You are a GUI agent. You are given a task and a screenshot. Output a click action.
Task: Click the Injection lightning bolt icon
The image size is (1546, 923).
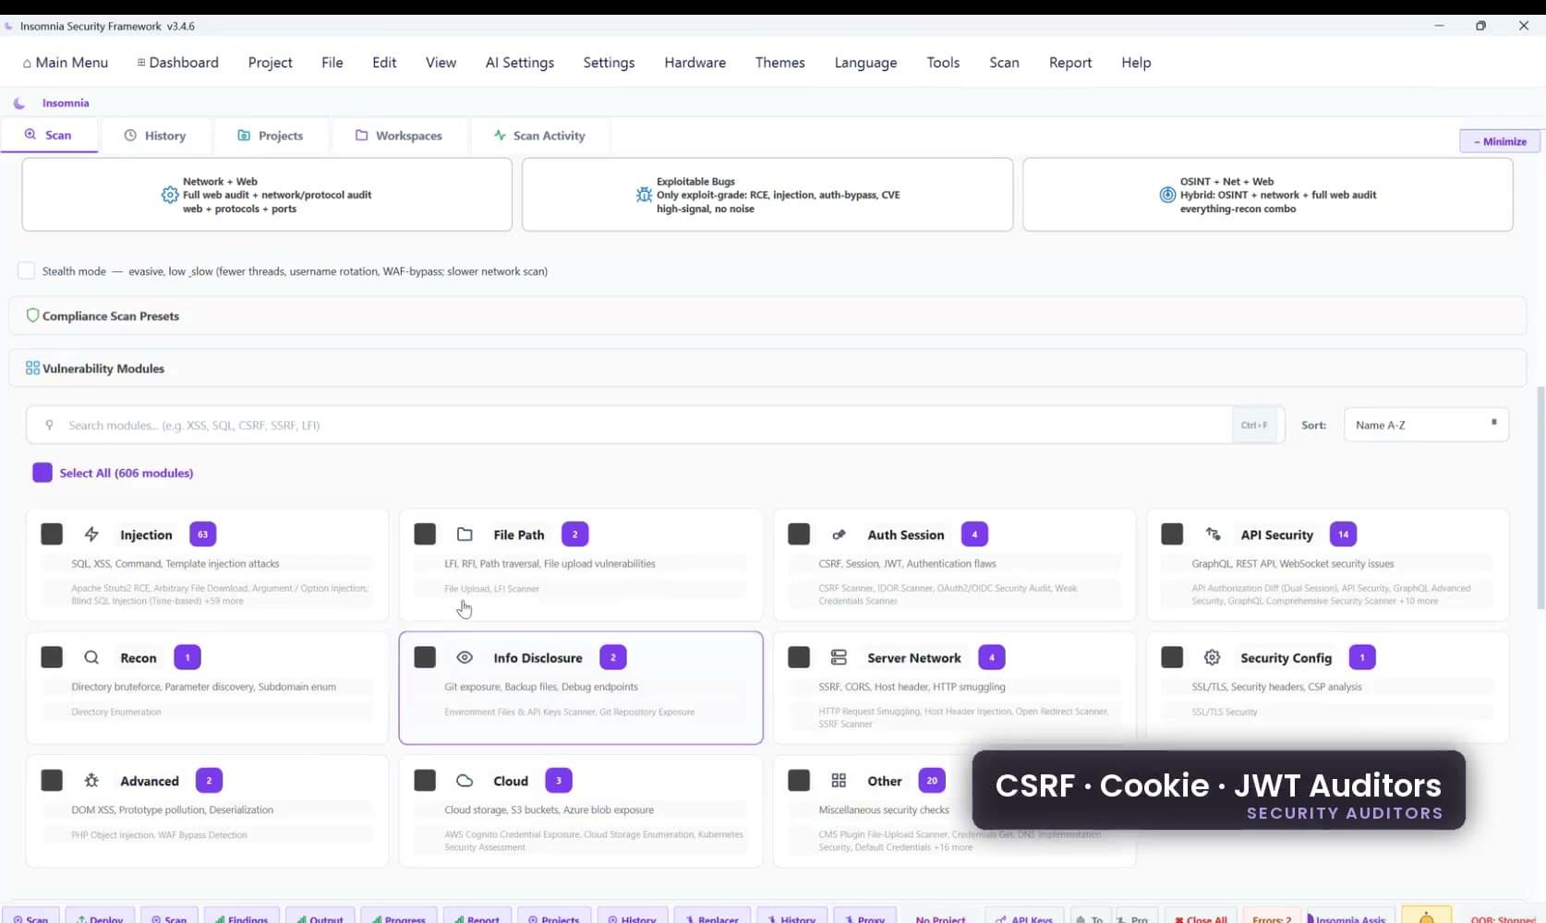(x=91, y=534)
